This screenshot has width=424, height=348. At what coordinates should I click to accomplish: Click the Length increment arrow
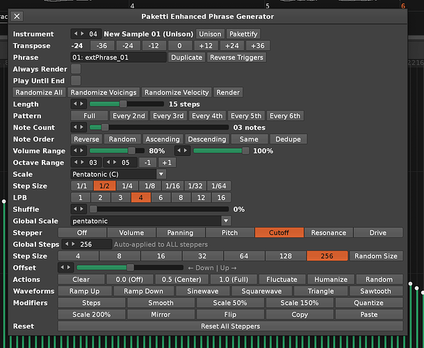pyautogui.click(x=82, y=104)
